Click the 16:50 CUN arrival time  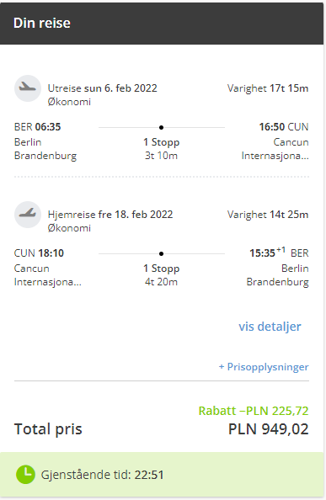(284, 127)
